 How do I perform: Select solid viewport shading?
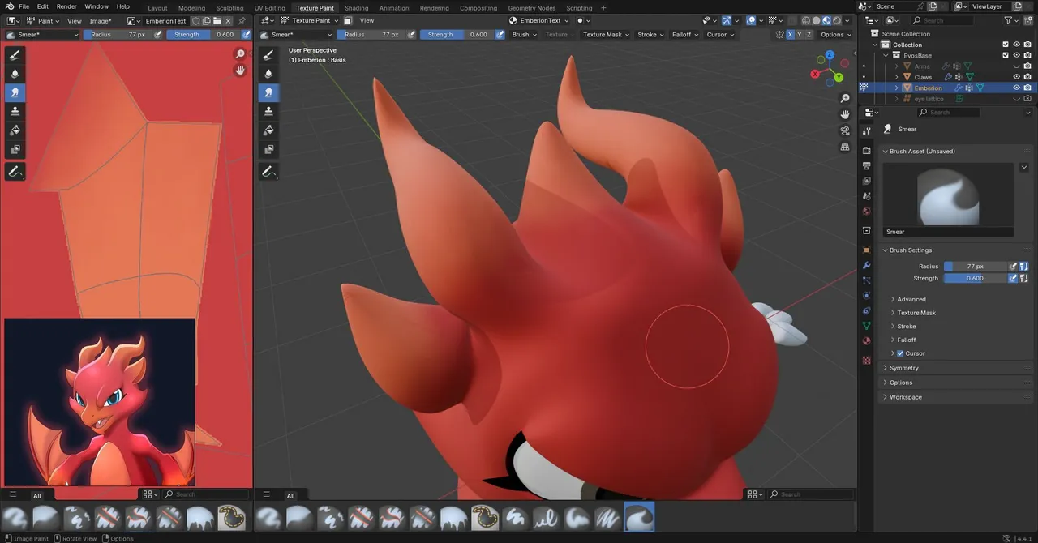(817, 21)
